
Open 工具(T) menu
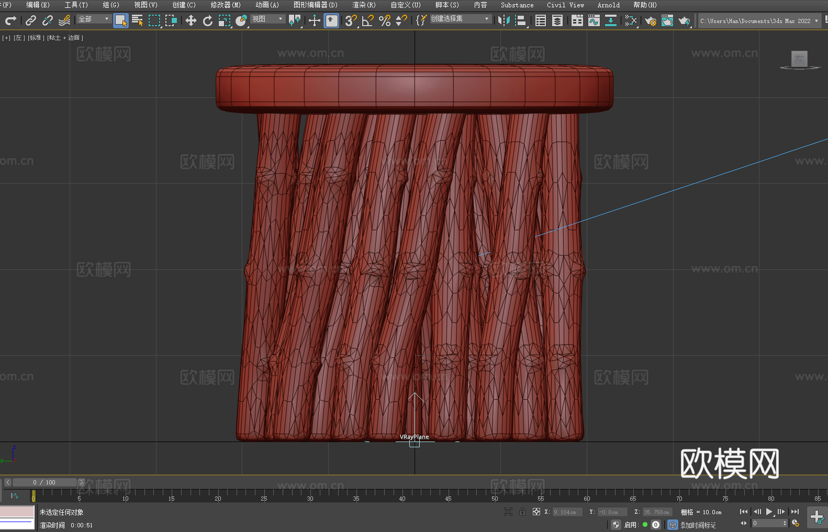(76, 5)
